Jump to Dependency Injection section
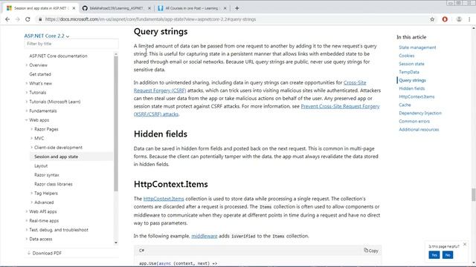The width and height of the screenshot is (476, 267). click(420, 113)
